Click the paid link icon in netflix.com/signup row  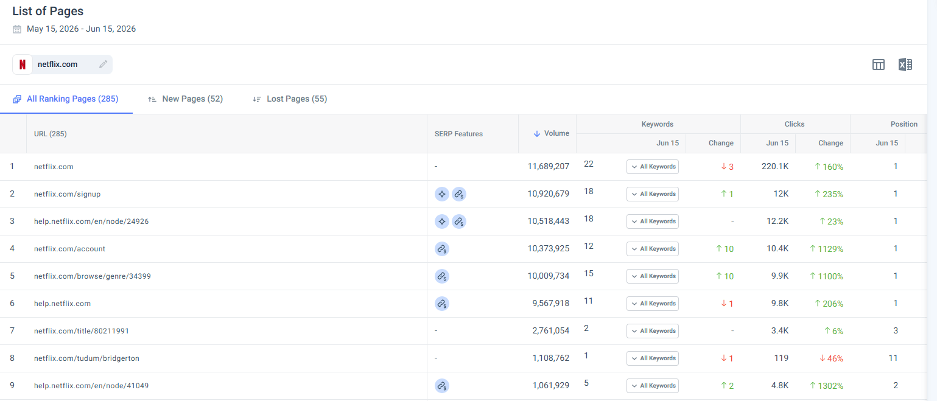pyautogui.click(x=459, y=194)
